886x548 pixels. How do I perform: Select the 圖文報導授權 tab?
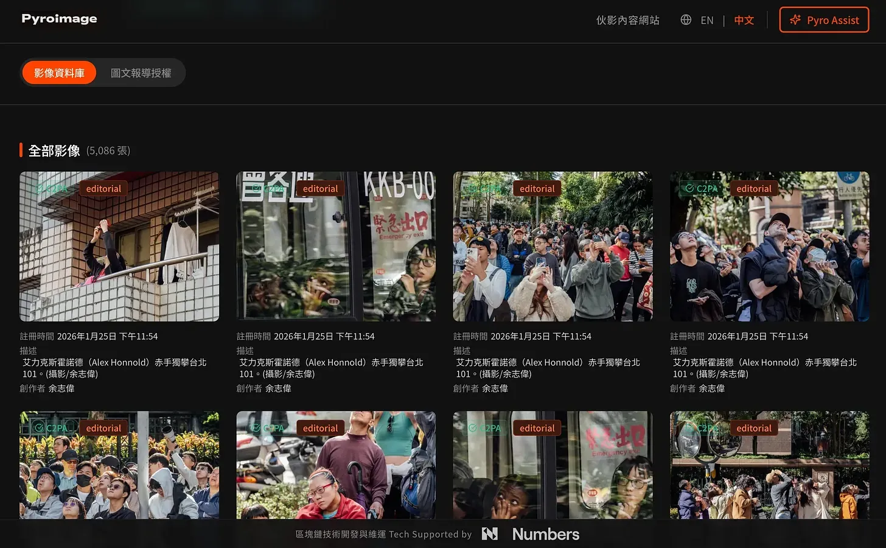pyautogui.click(x=141, y=73)
